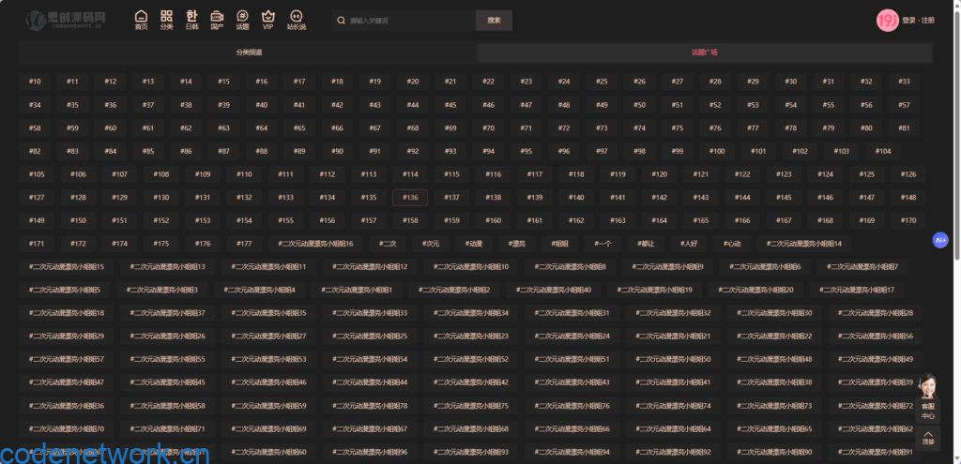Open tag #二次元动漫漂亮小姐姐52
Image resolution: width=961 pixels, height=464 pixels.
click(x=471, y=359)
